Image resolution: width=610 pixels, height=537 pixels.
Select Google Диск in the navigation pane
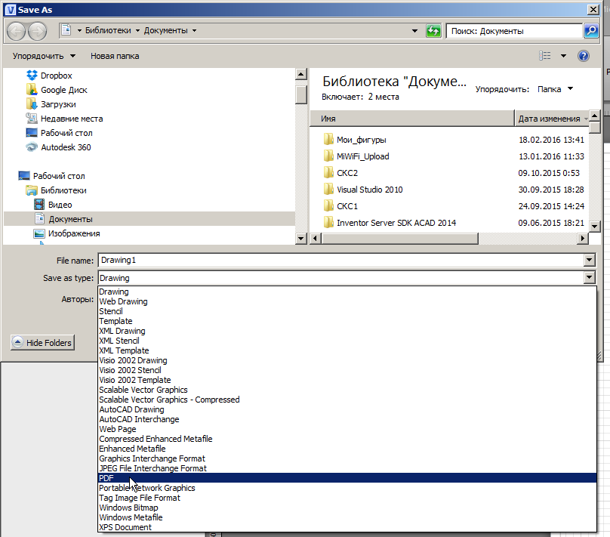pos(64,90)
